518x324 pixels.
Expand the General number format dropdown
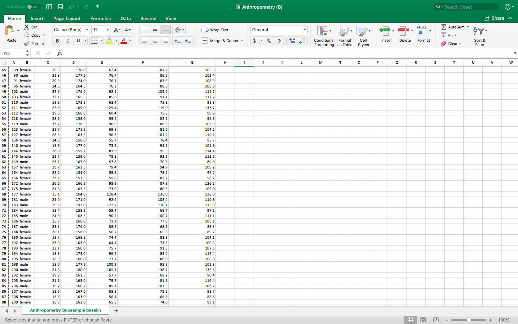click(305, 30)
